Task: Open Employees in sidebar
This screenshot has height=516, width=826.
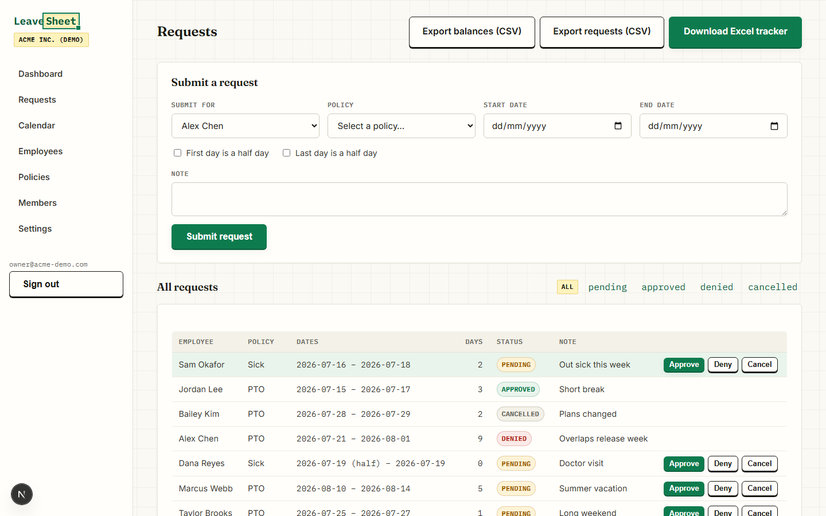Action: point(40,151)
